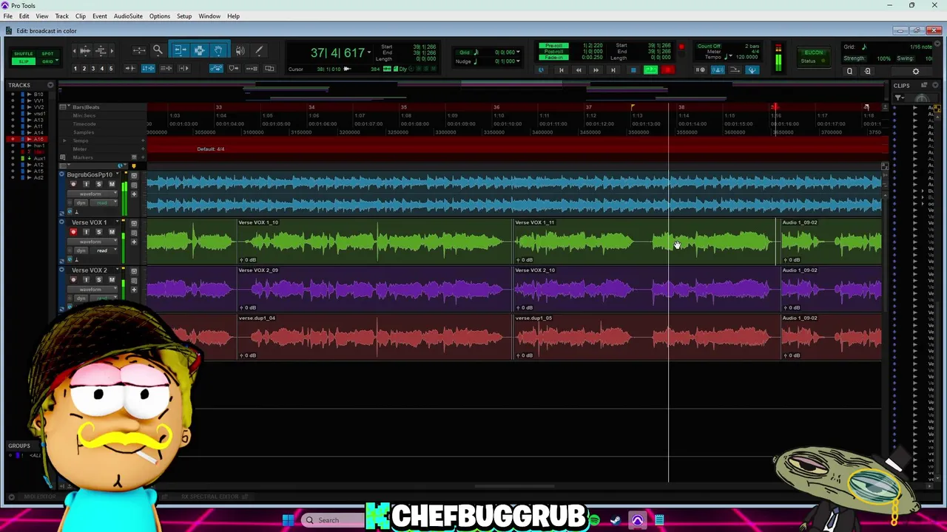
Task: Select track Aux1 in Tracks list
Action: [x=40, y=158]
